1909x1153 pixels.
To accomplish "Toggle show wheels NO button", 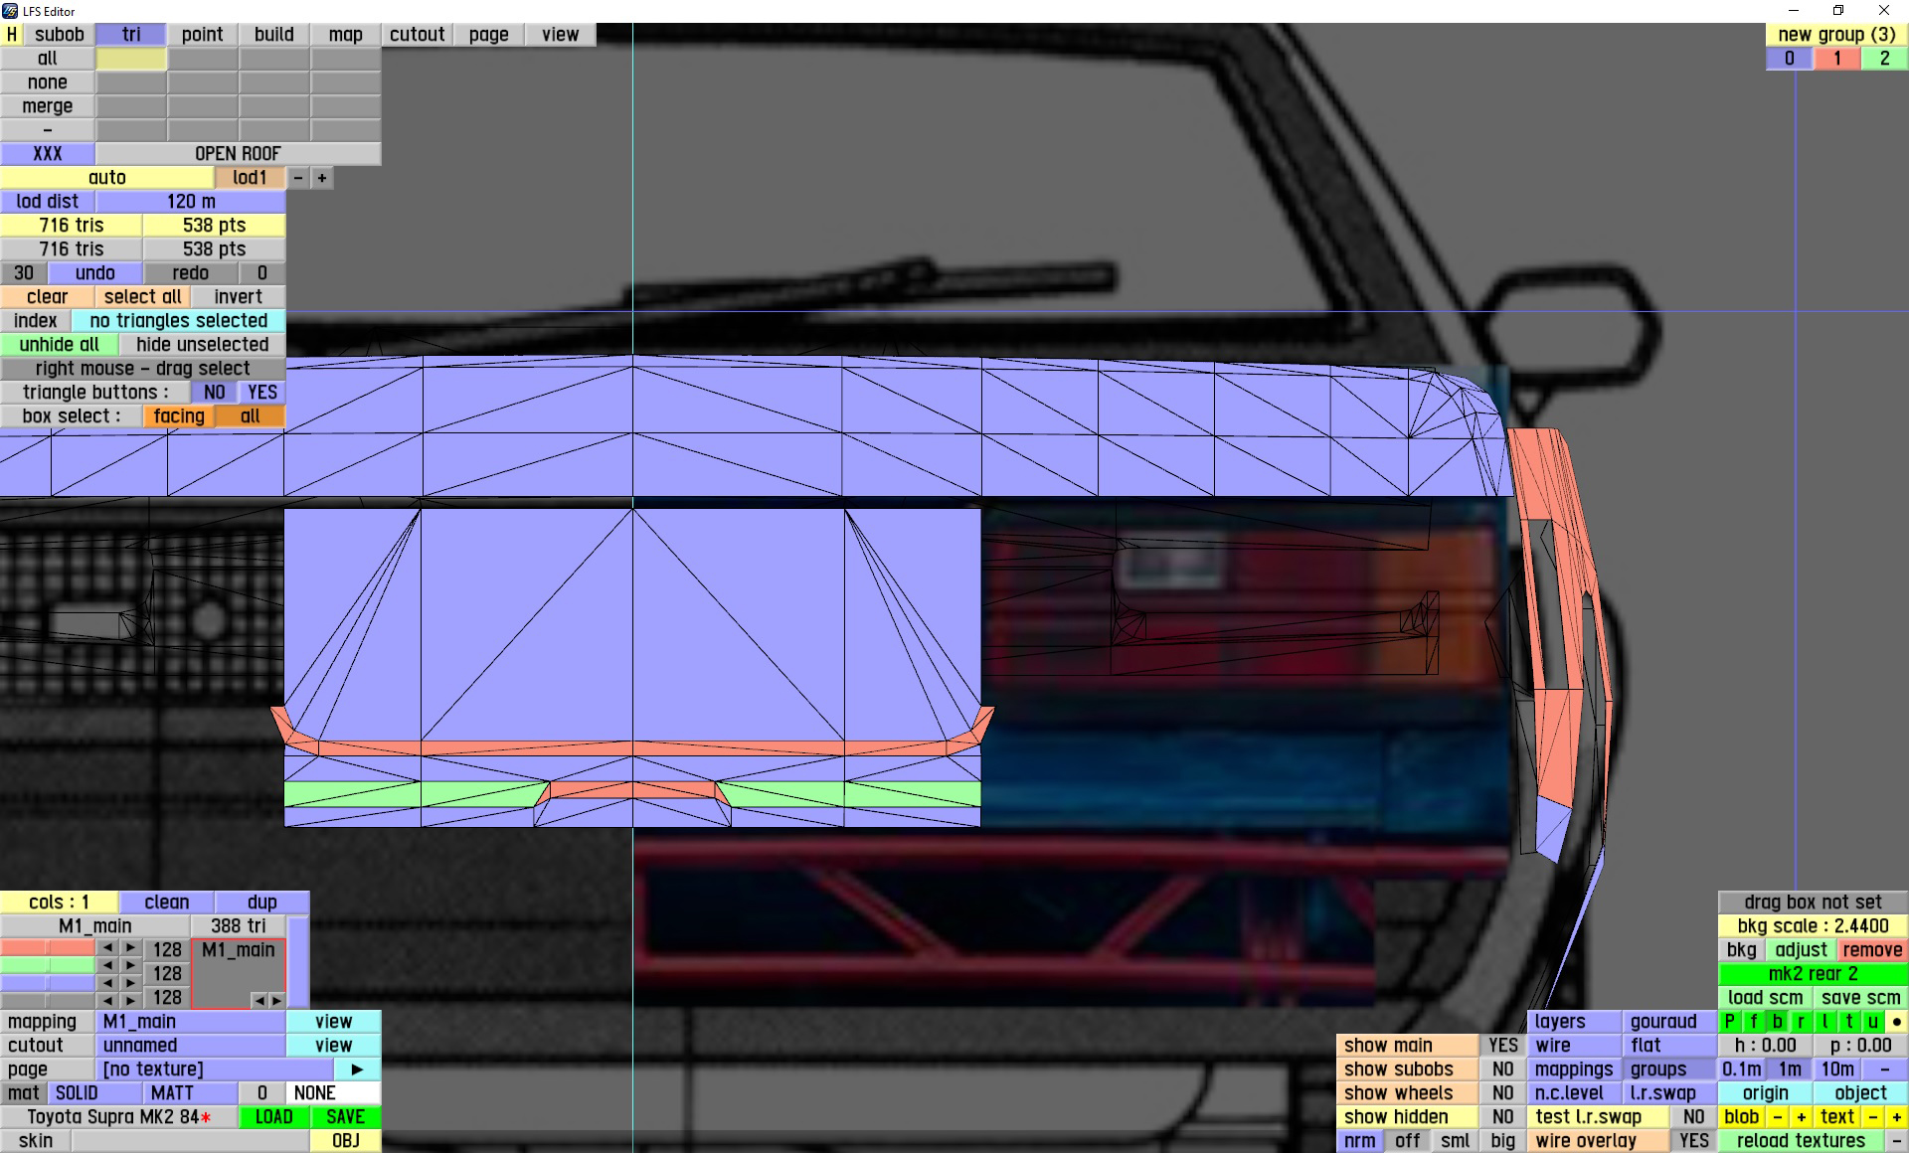I will tap(1502, 1092).
